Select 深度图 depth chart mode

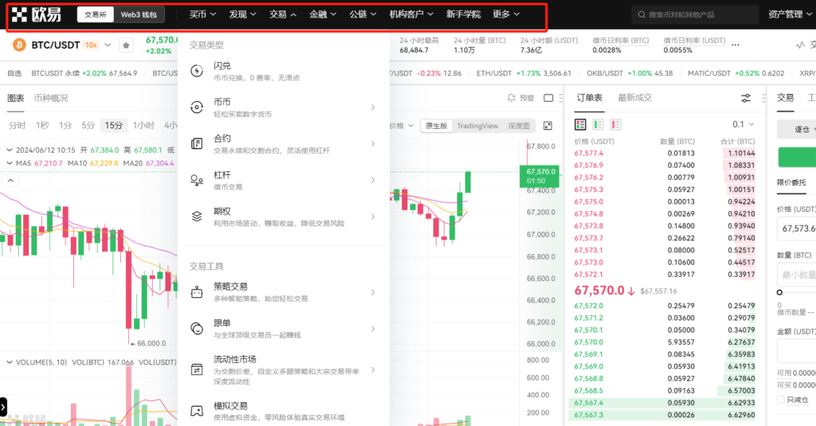[518, 126]
